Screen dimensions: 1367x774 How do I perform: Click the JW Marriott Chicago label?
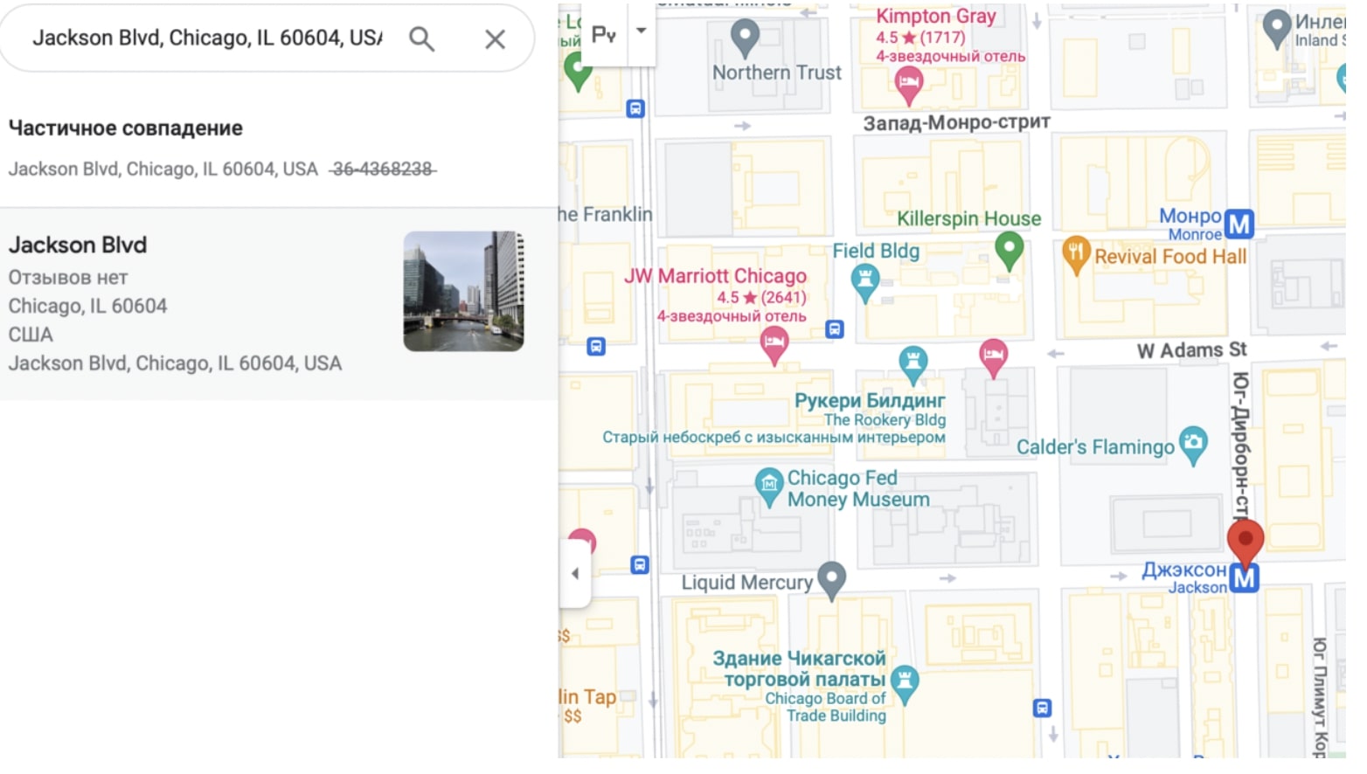click(x=715, y=276)
